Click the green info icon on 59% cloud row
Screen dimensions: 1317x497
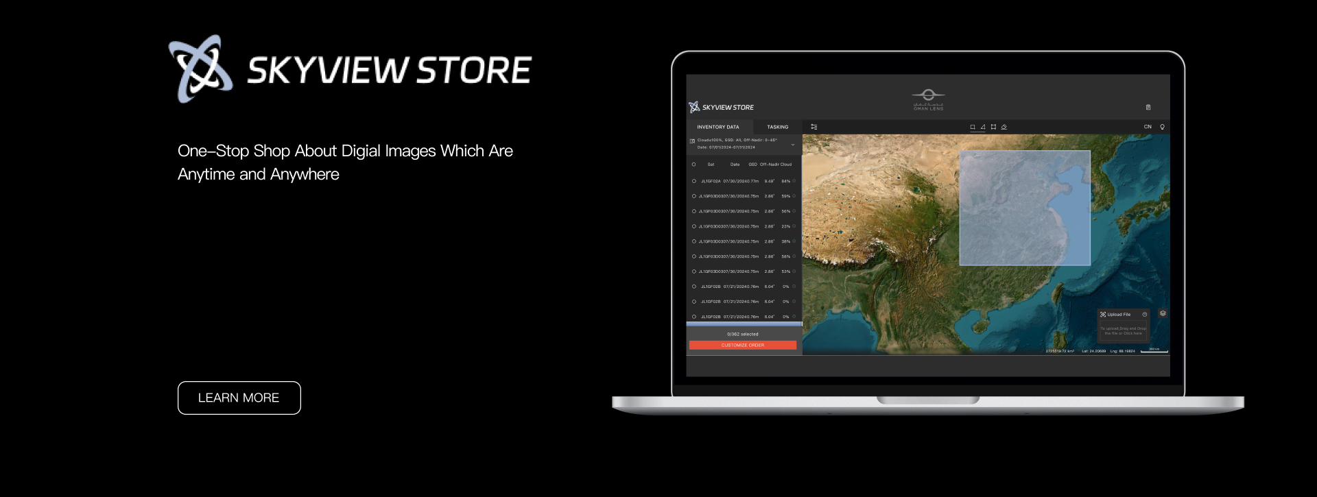(794, 196)
